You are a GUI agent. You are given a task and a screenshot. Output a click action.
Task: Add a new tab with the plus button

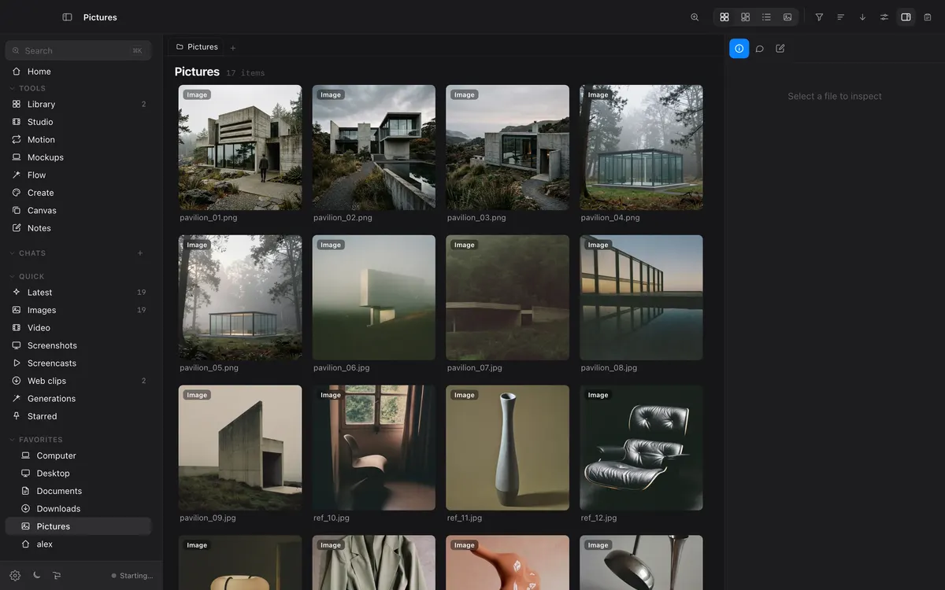pyautogui.click(x=233, y=48)
